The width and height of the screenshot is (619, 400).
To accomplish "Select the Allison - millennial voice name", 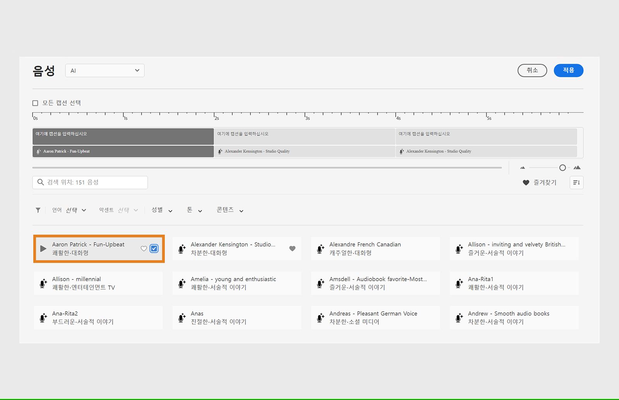I will click(77, 279).
